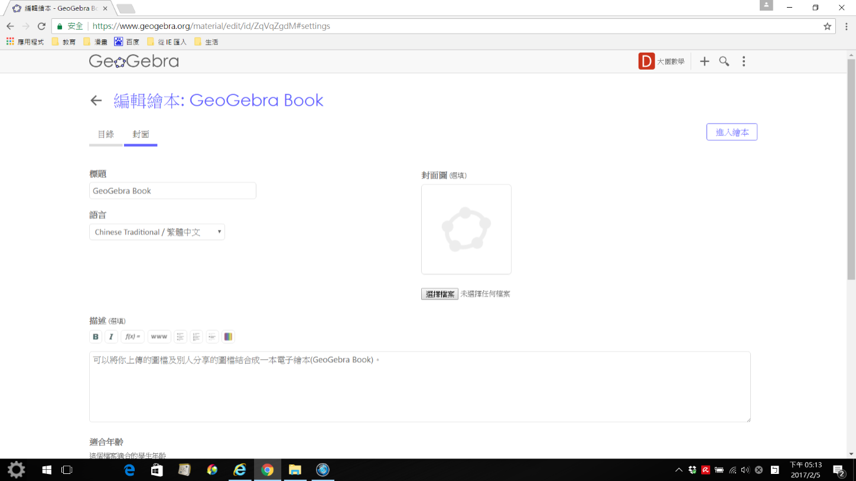Image resolution: width=856 pixels, height=481 pixels.
Task: Insert a bulleted list in the description
Action: point(181,337)
